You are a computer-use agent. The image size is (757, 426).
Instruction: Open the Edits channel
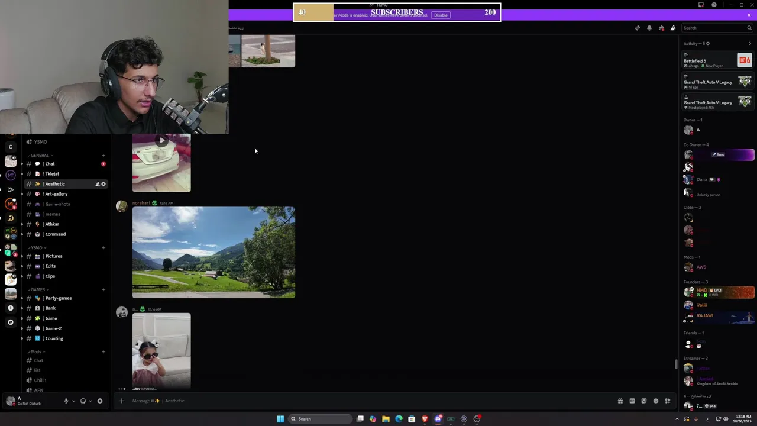[65, 266]
